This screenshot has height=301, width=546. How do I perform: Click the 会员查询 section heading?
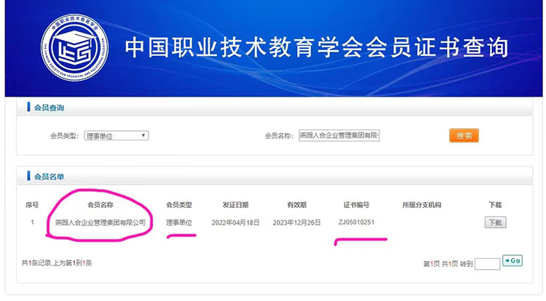(49, 108)
